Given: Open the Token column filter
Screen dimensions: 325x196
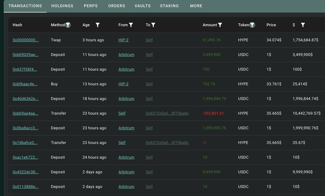Looking at the screenshot, I should [x=252, y=25].
